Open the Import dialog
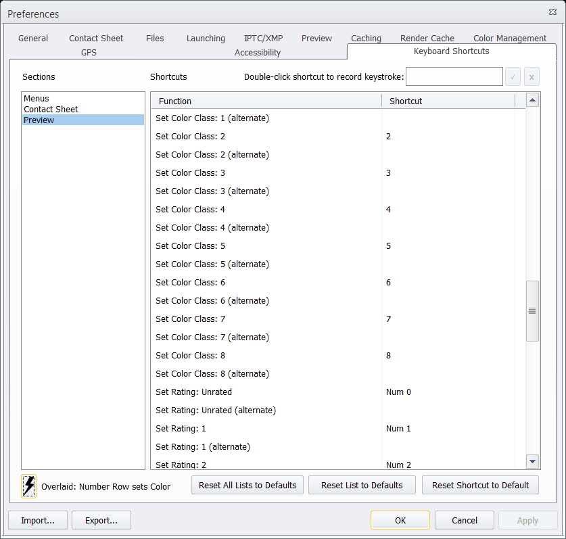 37,520
